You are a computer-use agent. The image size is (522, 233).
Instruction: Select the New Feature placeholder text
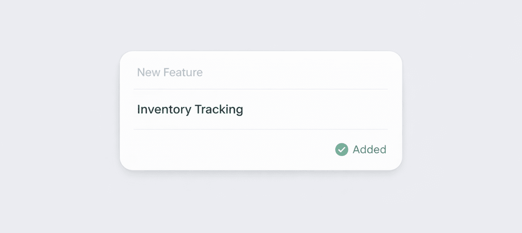point(170,72)
